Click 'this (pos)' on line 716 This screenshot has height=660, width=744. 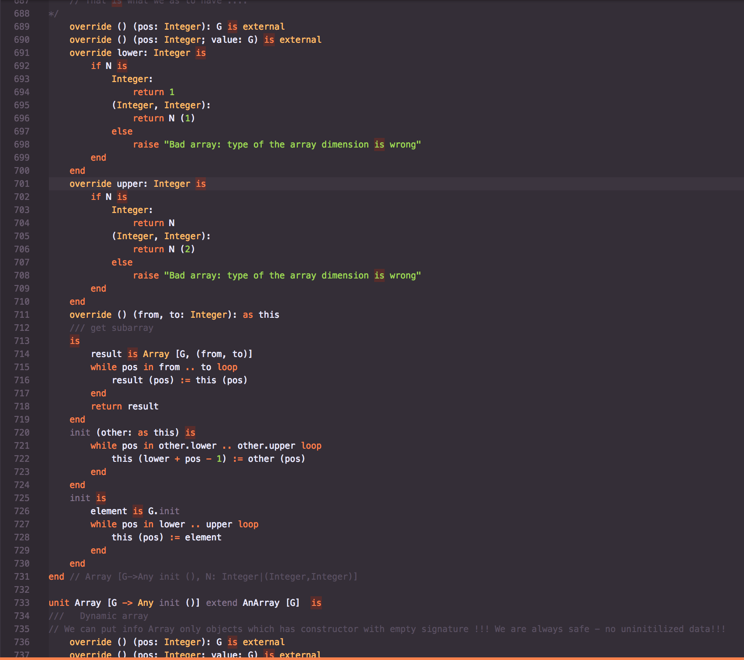click(x=222, y=380)
